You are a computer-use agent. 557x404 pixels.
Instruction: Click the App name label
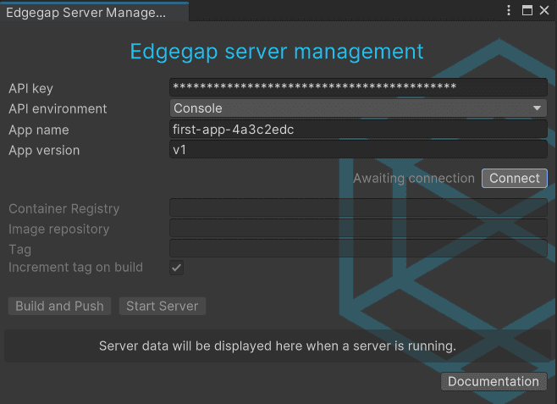(39, 130)
